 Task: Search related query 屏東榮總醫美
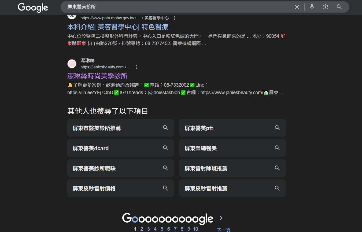pyautogui.click(x=232, y=148)
